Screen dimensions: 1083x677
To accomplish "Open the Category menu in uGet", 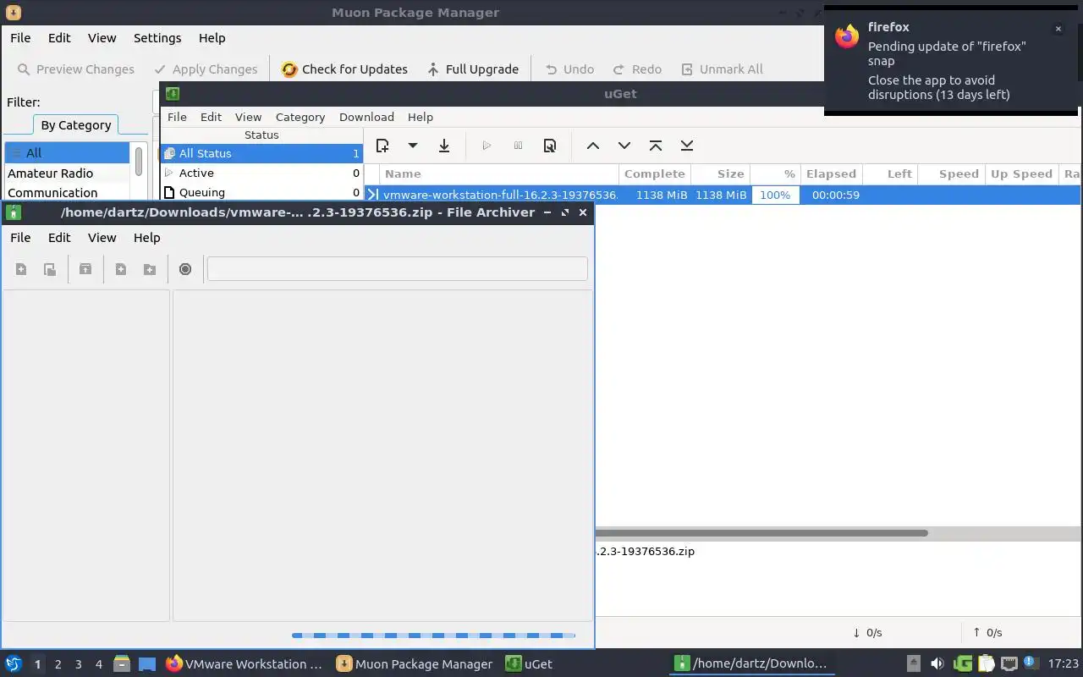I will (x=300, y=117).
